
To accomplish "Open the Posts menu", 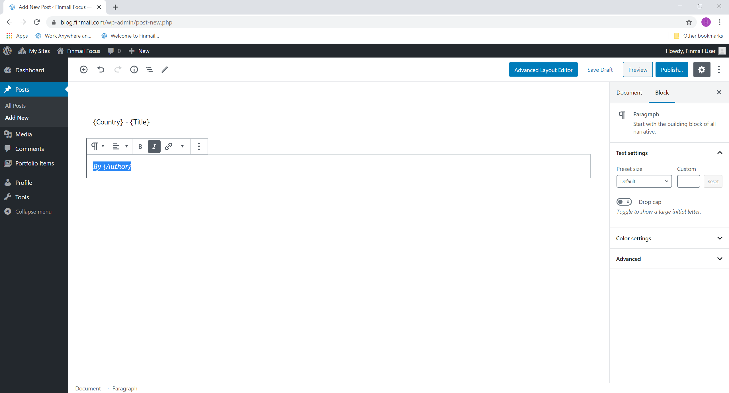I will pos(34,89).
